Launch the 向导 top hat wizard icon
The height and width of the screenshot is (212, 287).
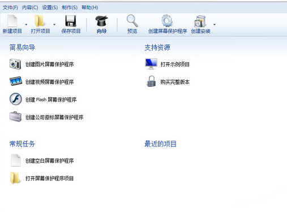click(101, 21)
